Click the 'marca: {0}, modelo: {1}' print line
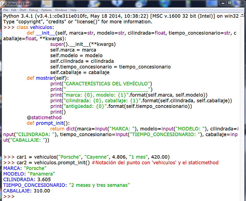Screen dimensions: 246x201 [129, 95]
